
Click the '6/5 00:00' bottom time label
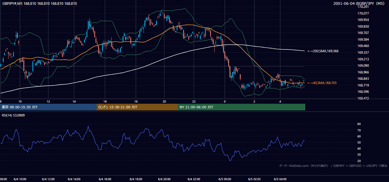tap(225, 179)
